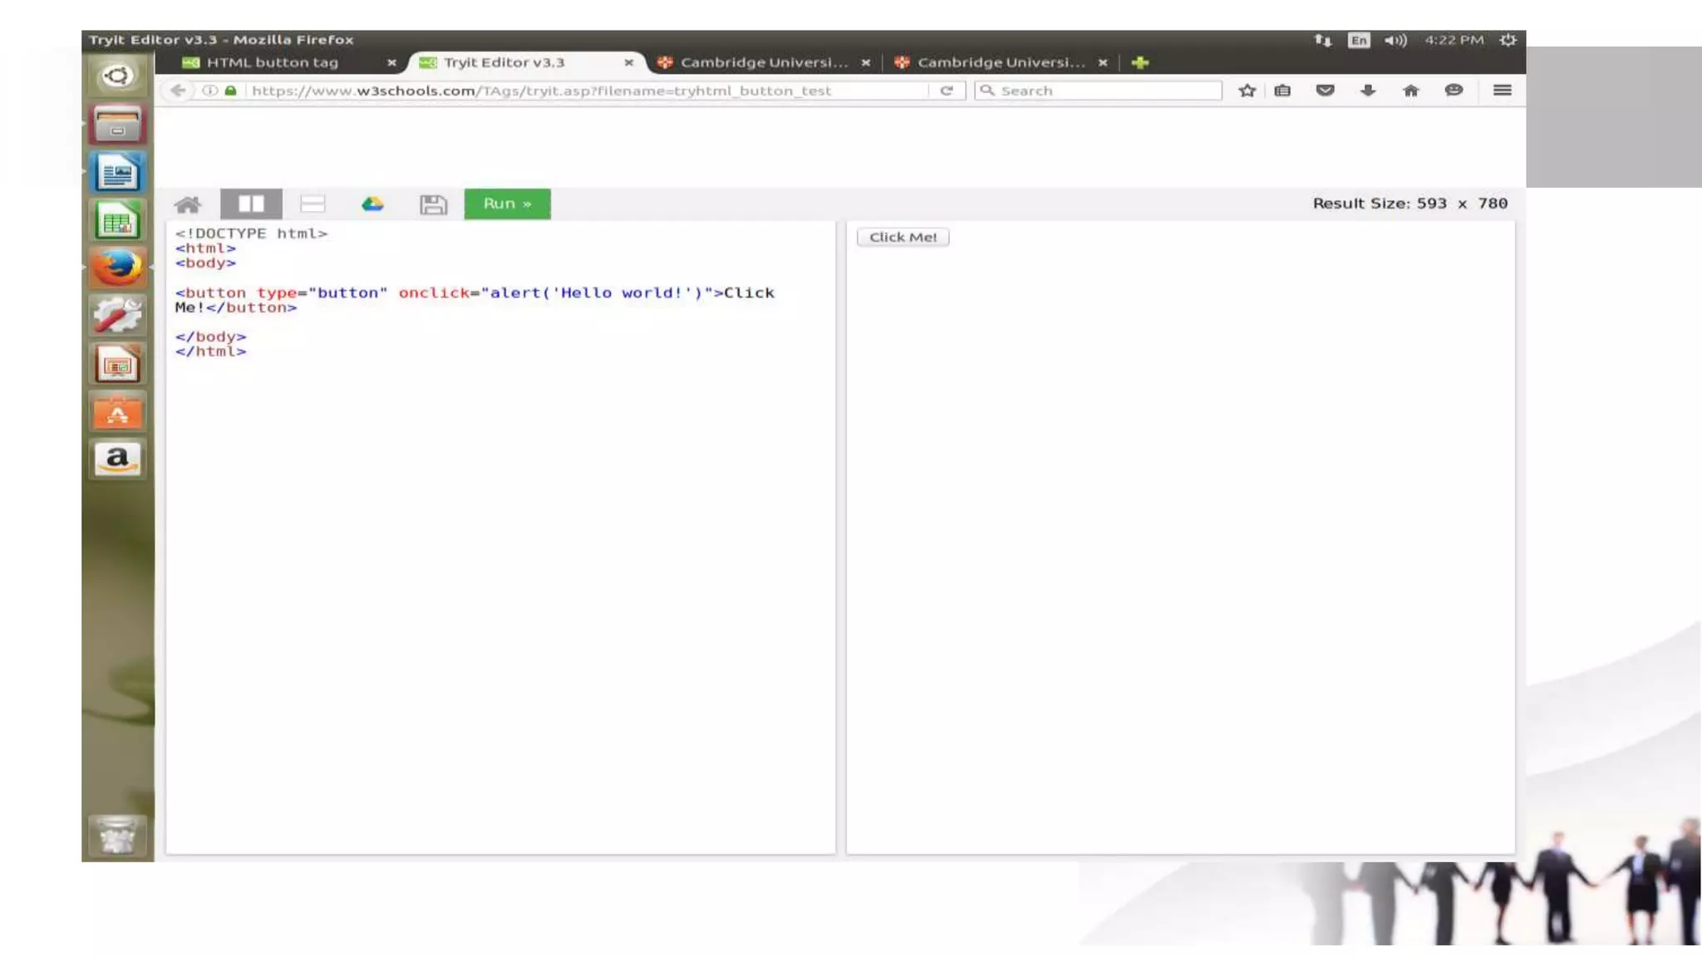Bookmark this page with star icon

[x=1247, y=91]
